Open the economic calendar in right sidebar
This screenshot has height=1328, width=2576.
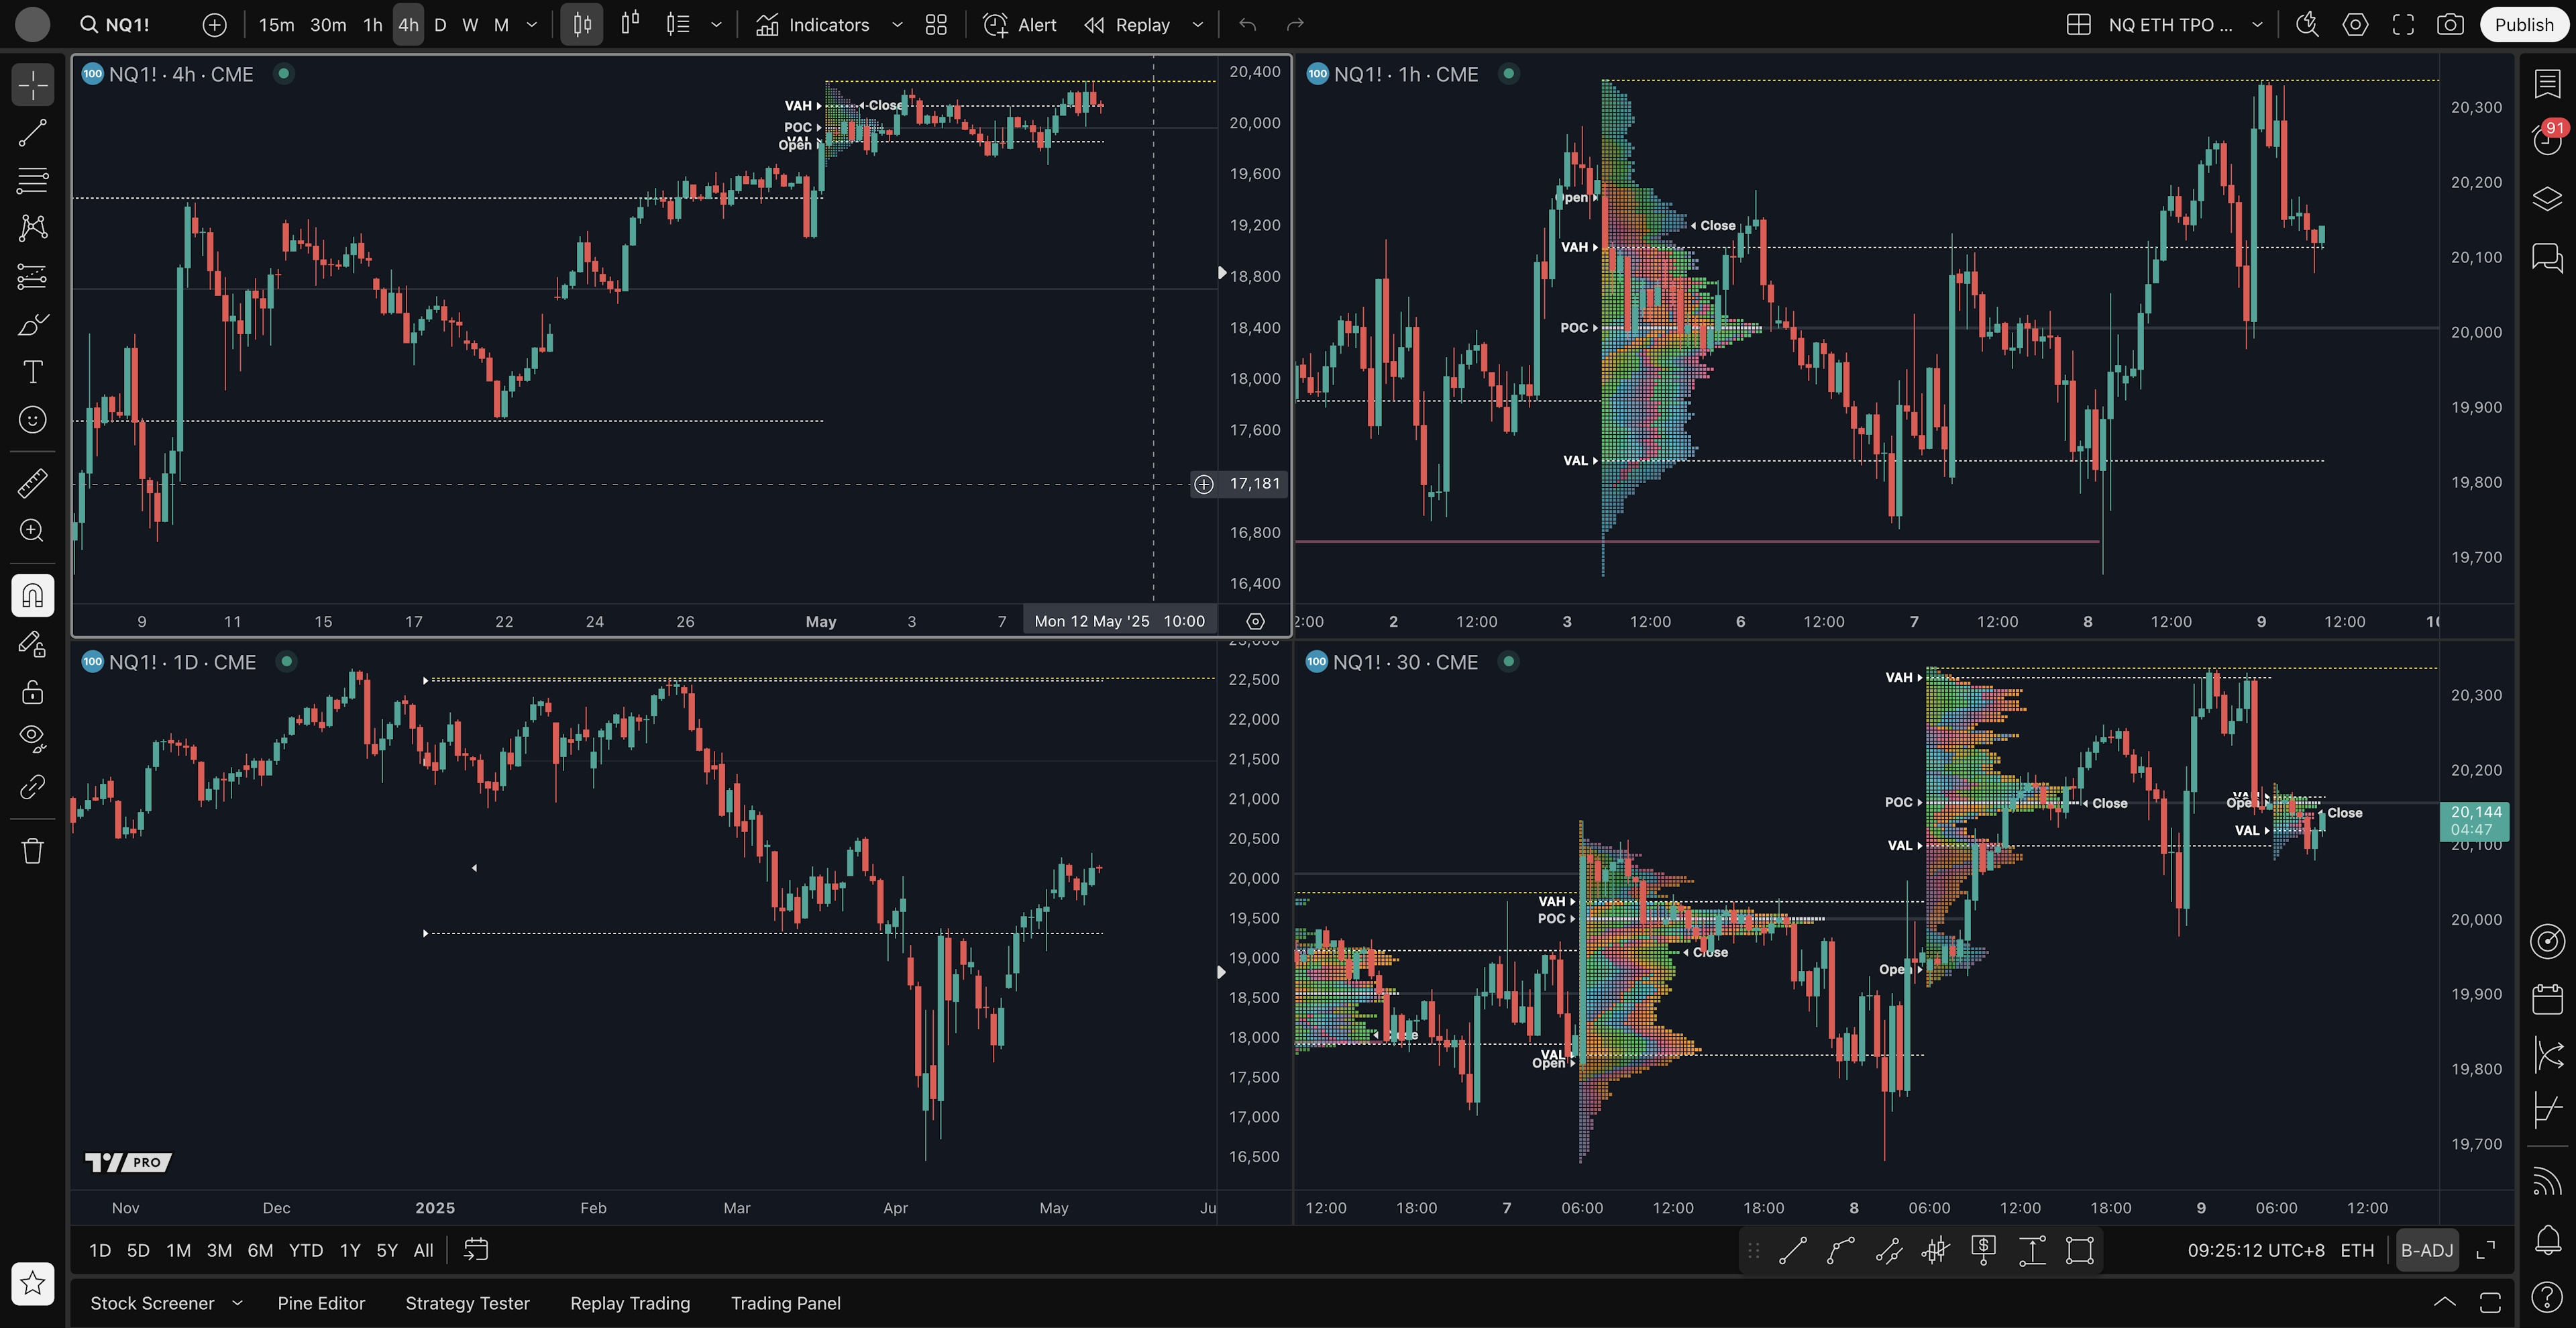tap(2547, 998)
